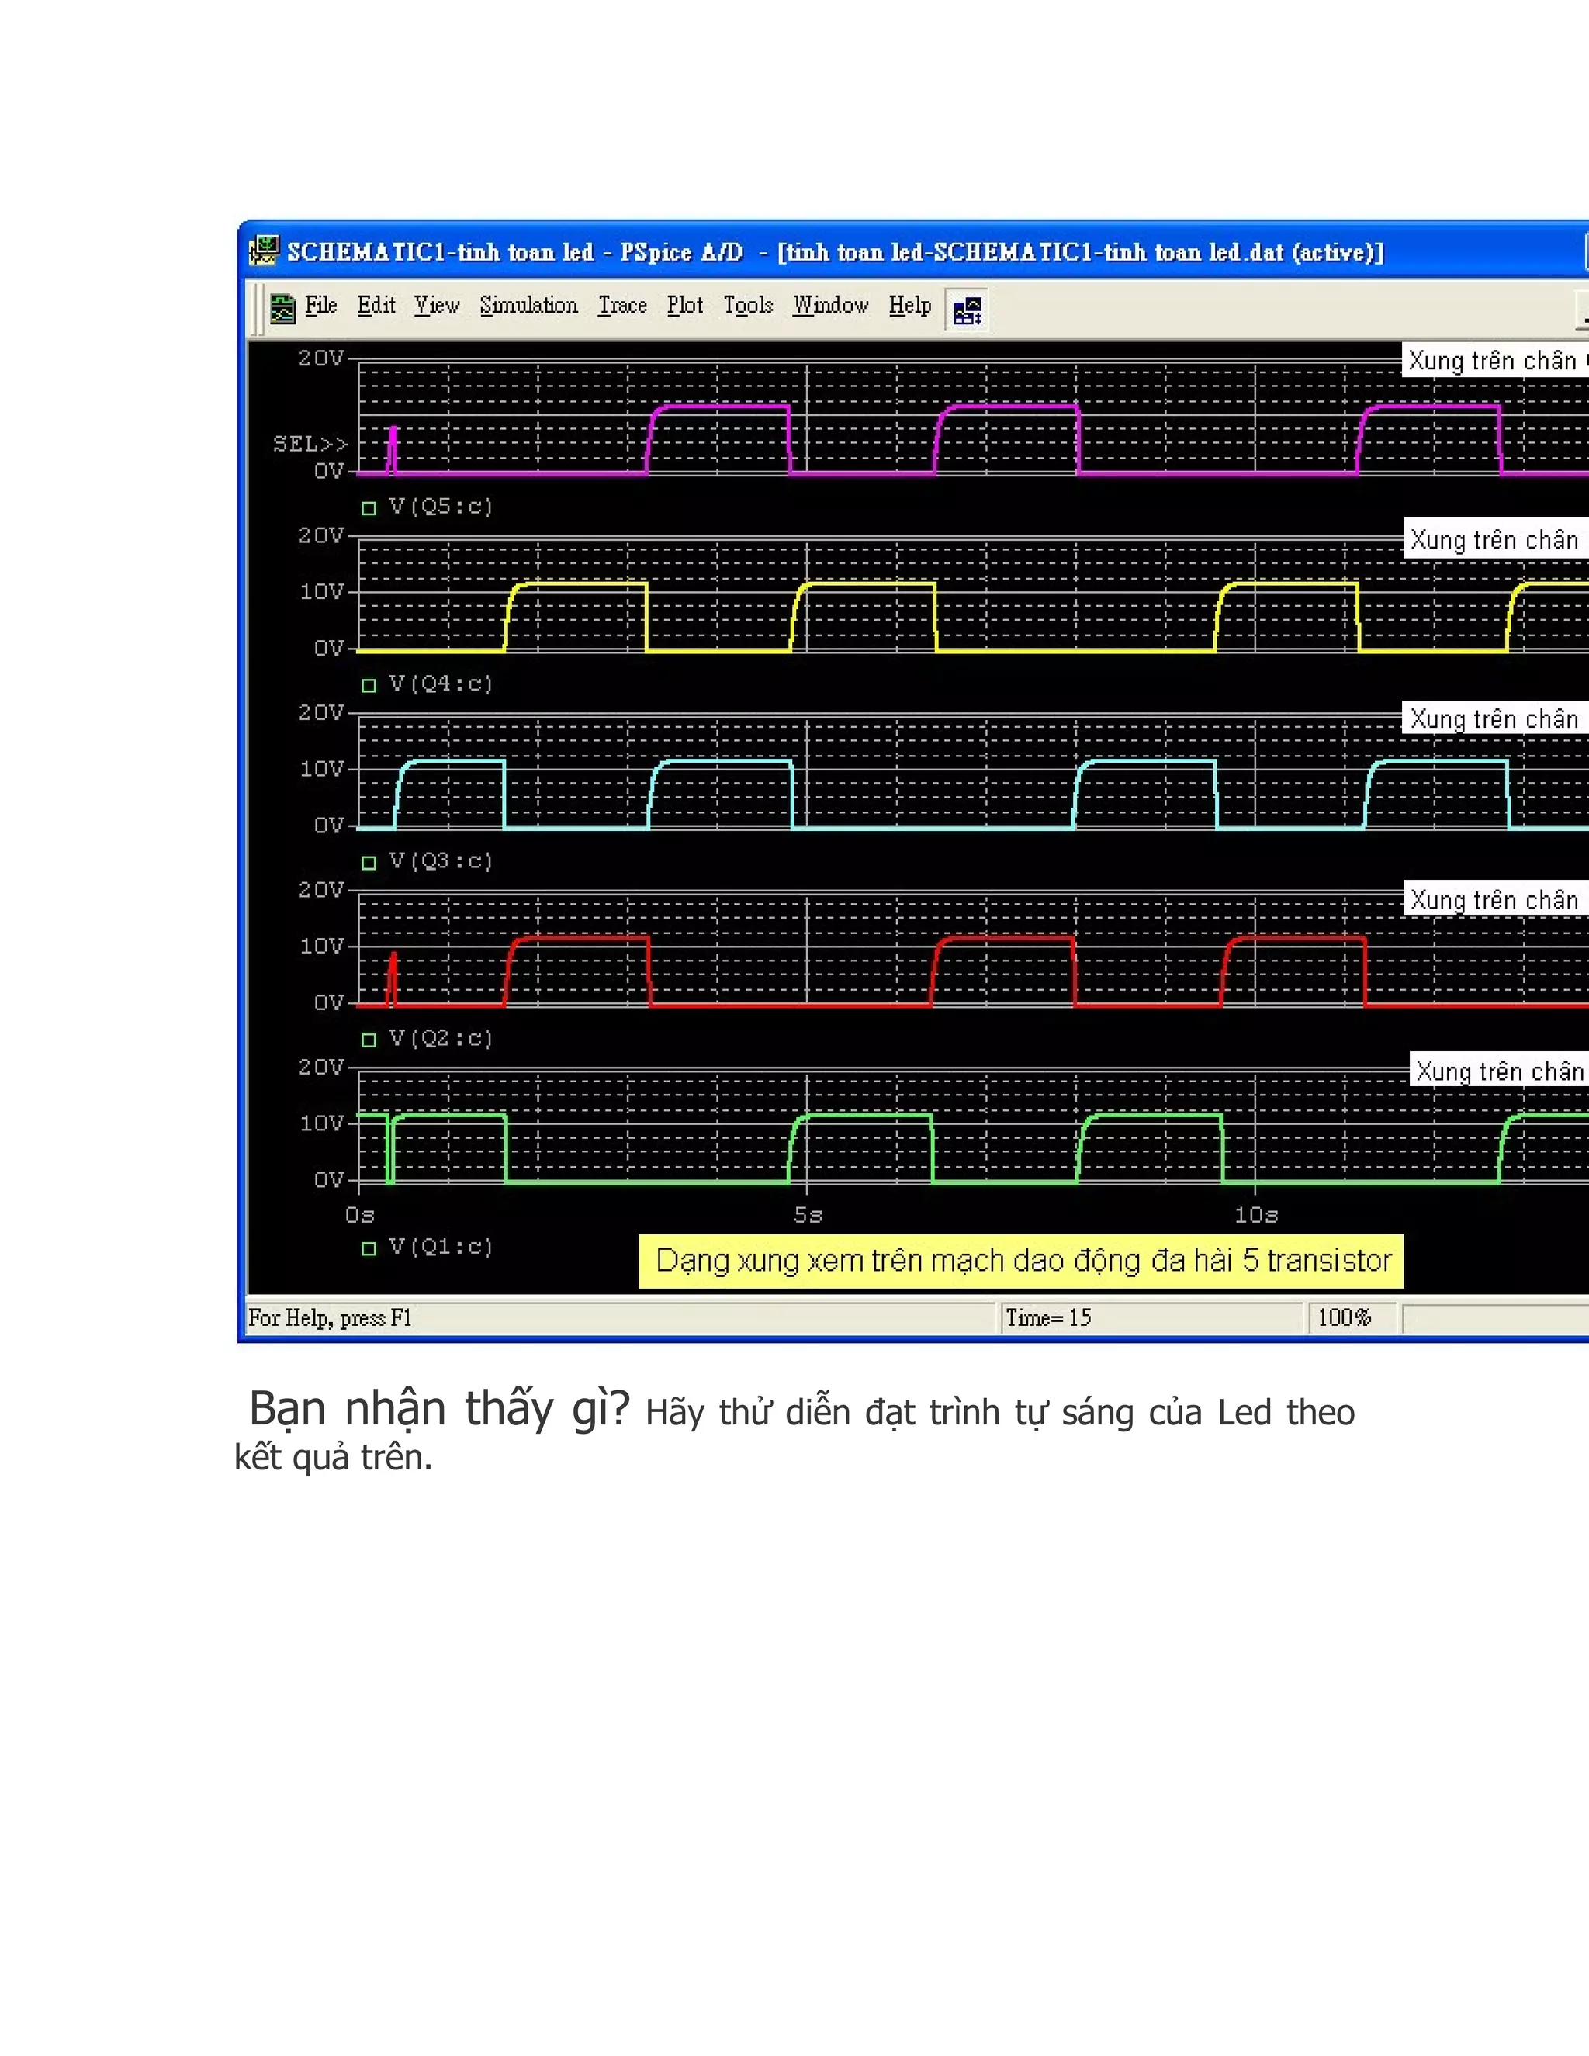
Task: Click the V(Q1:c) trace legend square marker
Action: (369, 1248)
